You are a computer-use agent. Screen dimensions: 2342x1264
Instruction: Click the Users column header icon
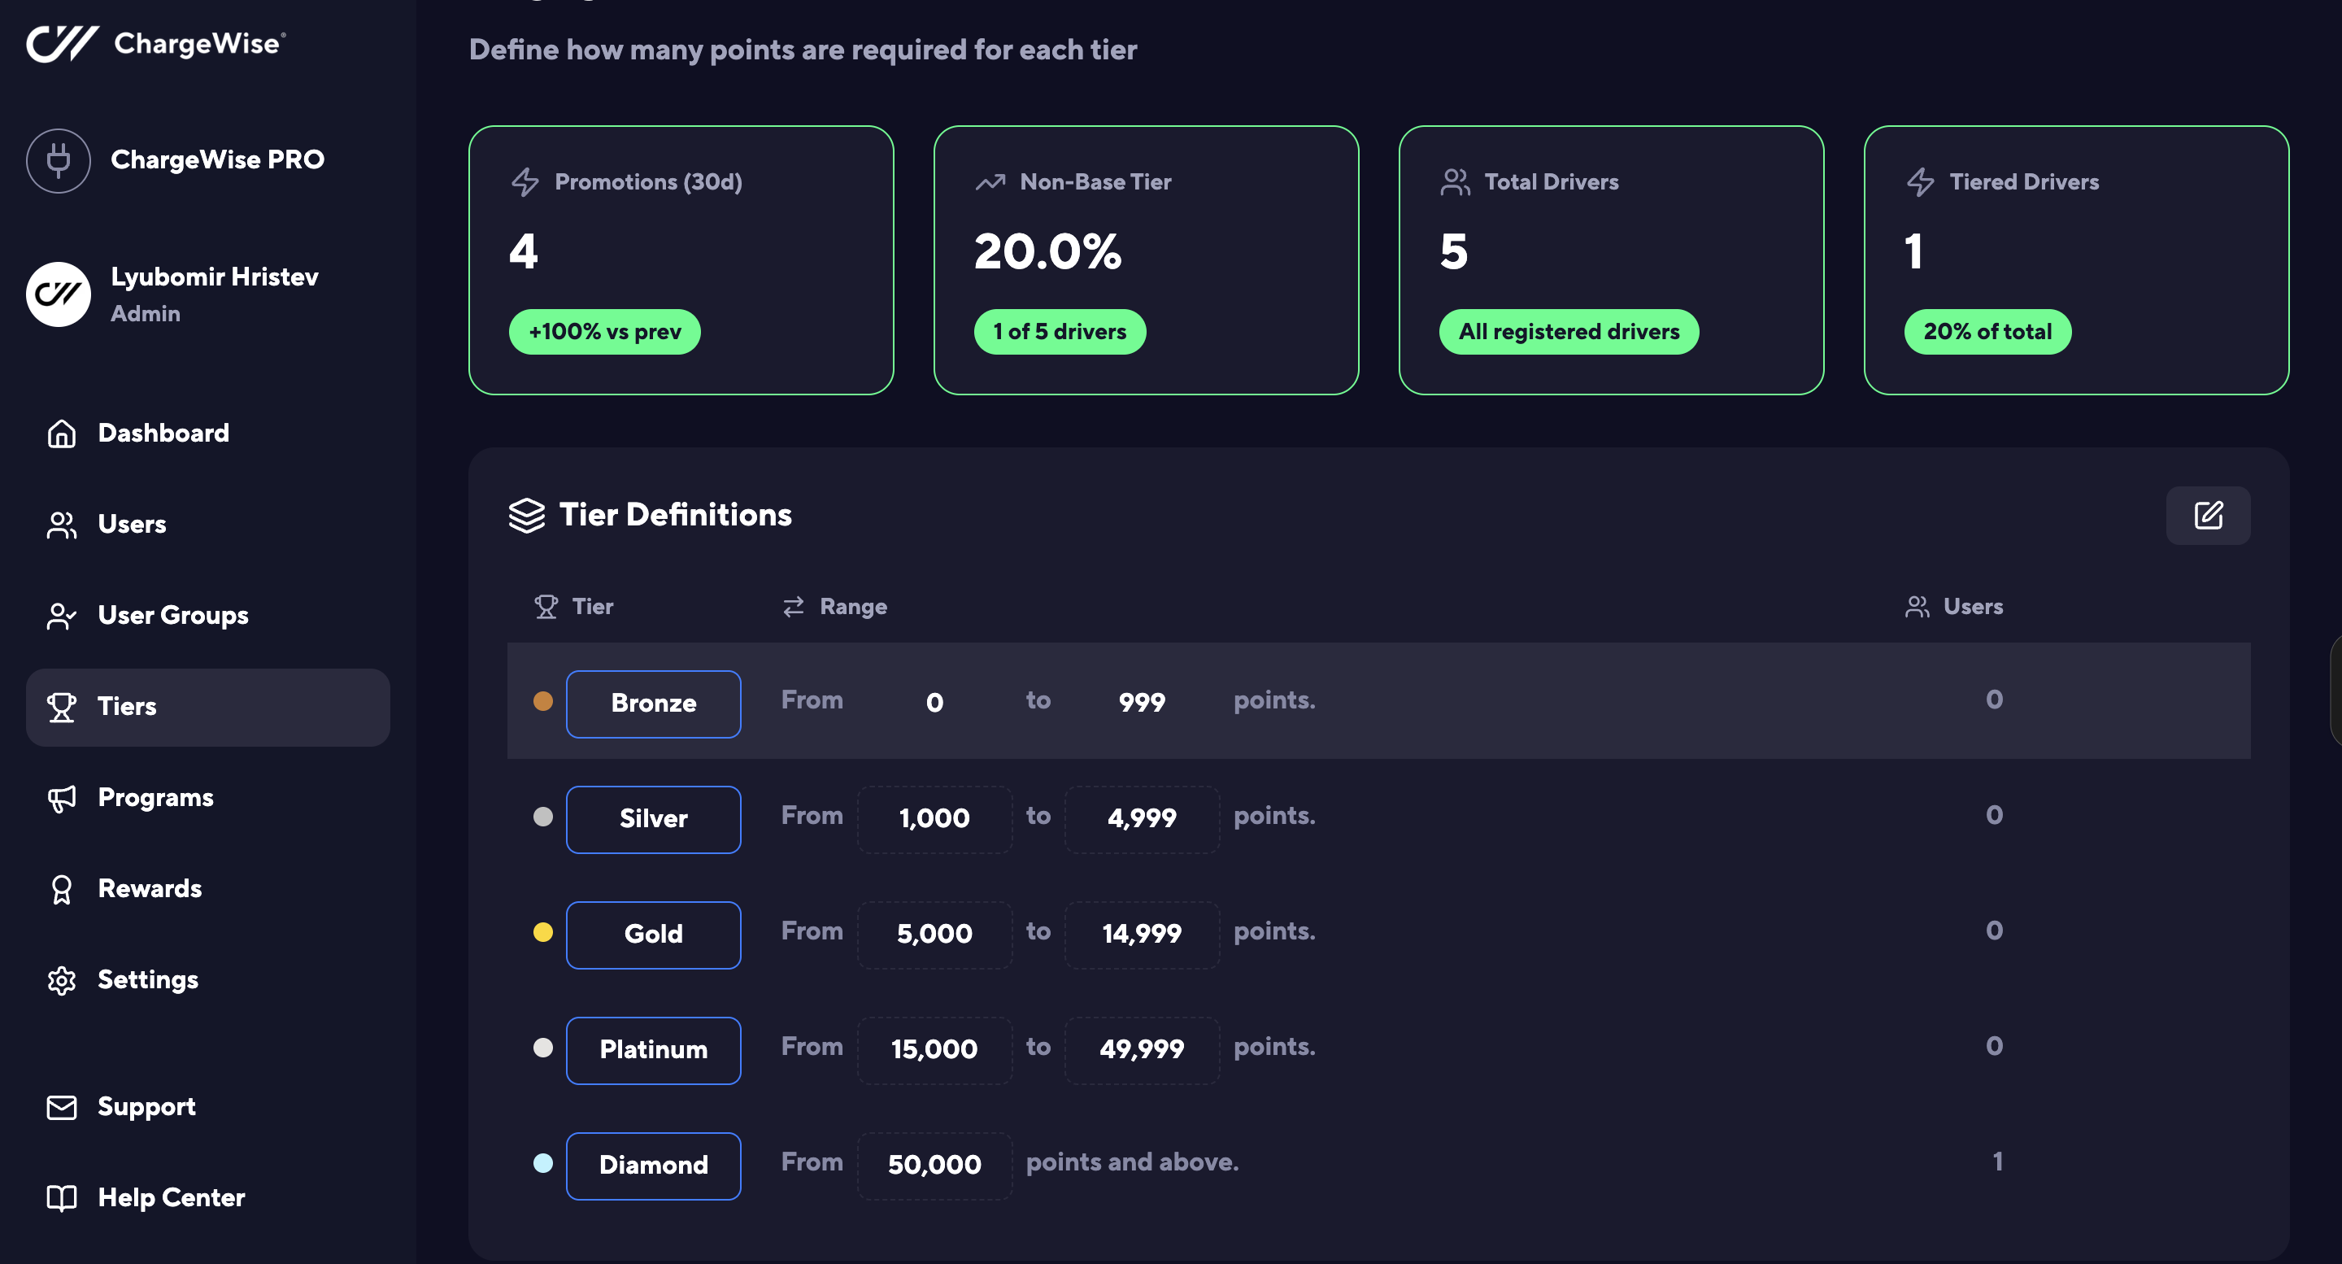point(1917,607)
